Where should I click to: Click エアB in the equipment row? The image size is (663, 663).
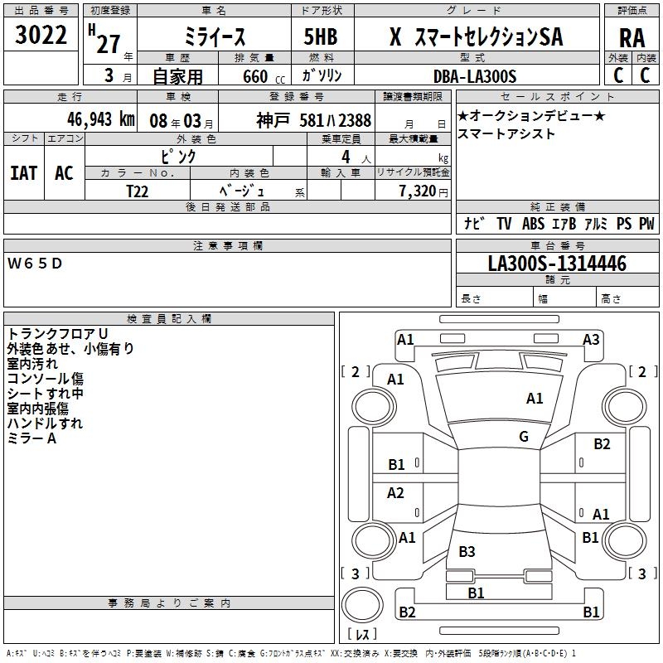[564, 223]
